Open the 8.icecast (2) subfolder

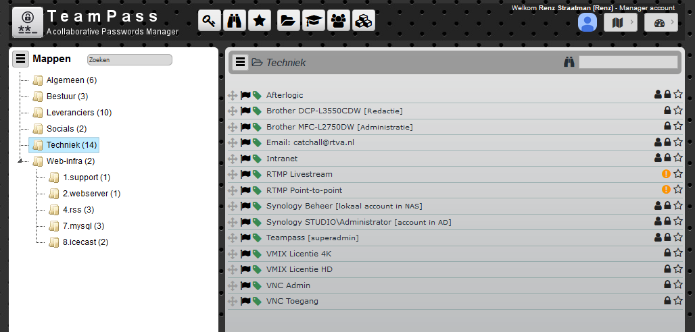coord(86,242)
